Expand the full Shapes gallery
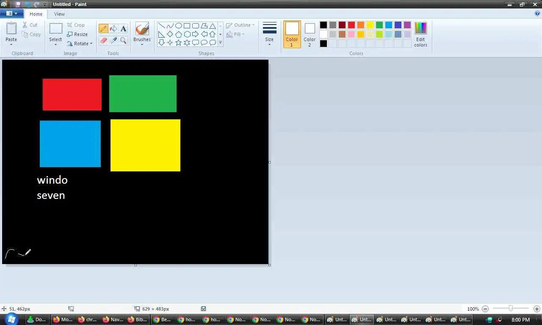The height and width of the screenshot is (325, 542). [x=220, y=43]
